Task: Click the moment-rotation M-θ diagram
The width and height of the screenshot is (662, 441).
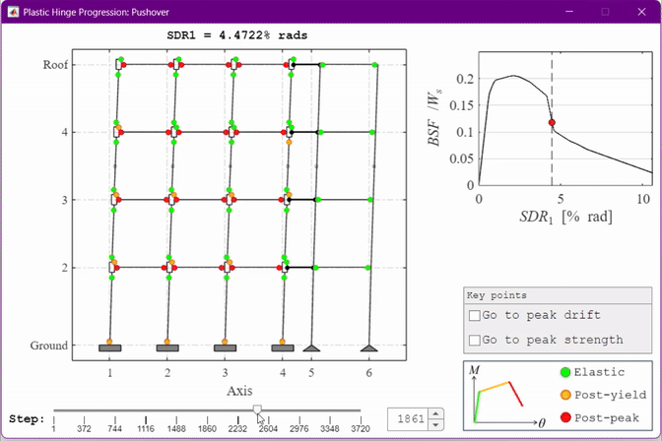Action: pos(505,397)
